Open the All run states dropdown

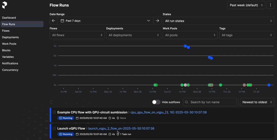click(x=218, y=21)
